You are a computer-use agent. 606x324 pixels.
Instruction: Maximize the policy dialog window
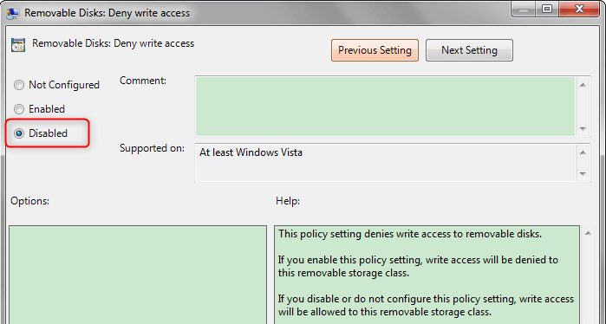(x=547, y=10)
